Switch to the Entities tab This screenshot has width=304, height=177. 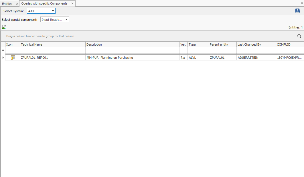(x=7, y=3)
